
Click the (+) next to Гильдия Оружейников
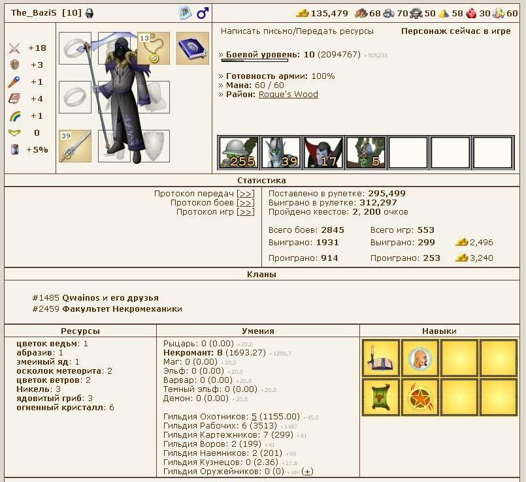coord(307,472)
